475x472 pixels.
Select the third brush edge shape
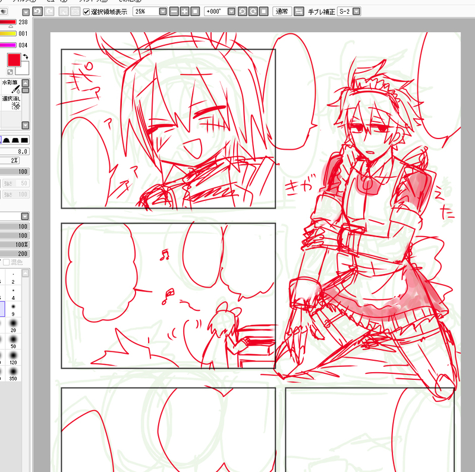tap(15, 140)
